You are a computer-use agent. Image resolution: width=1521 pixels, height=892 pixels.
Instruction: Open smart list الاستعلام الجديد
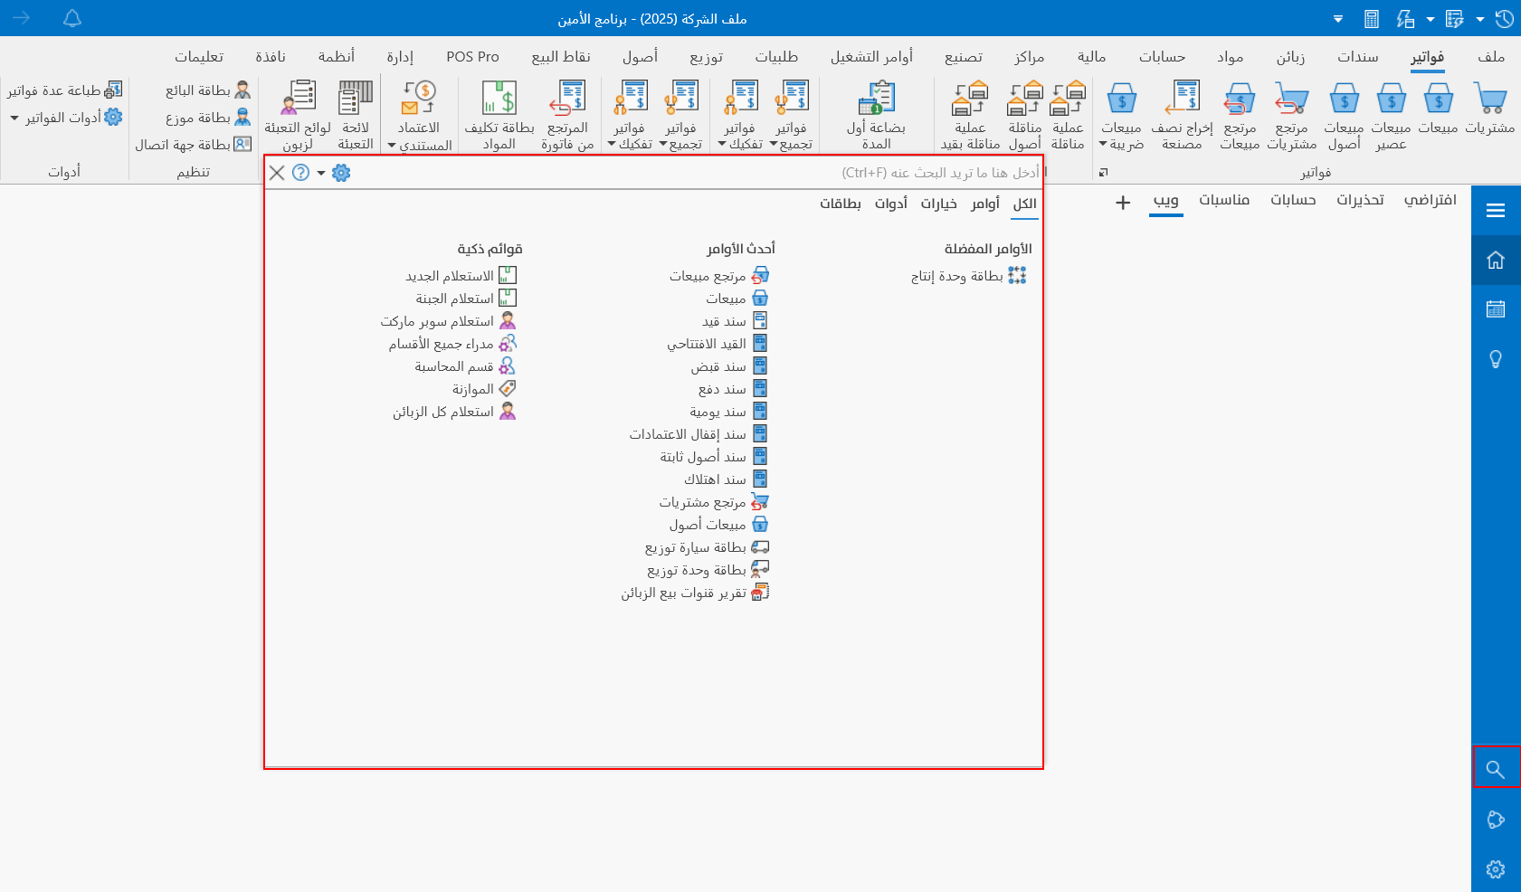pos(461,276)
